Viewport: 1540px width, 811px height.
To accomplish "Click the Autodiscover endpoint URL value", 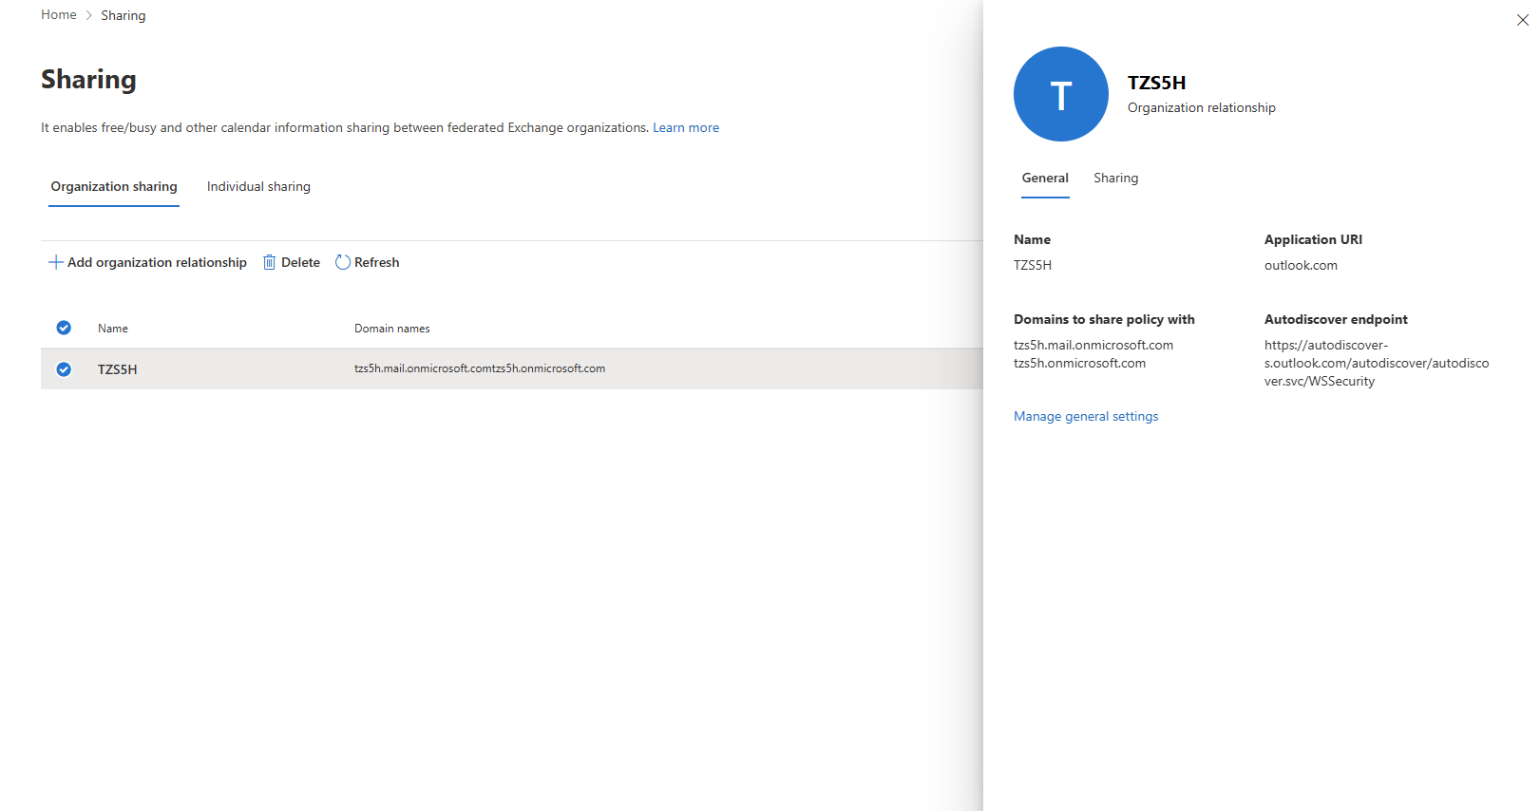I will (1377, 363).
